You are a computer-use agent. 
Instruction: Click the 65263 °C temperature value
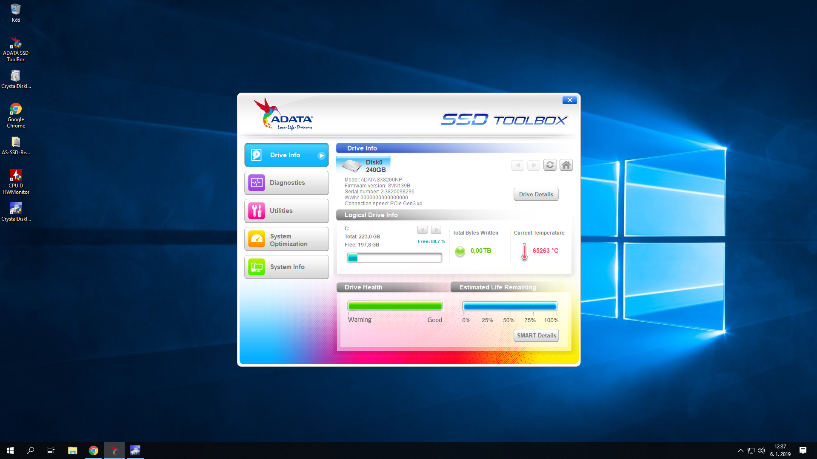click(x=546, y=251)
